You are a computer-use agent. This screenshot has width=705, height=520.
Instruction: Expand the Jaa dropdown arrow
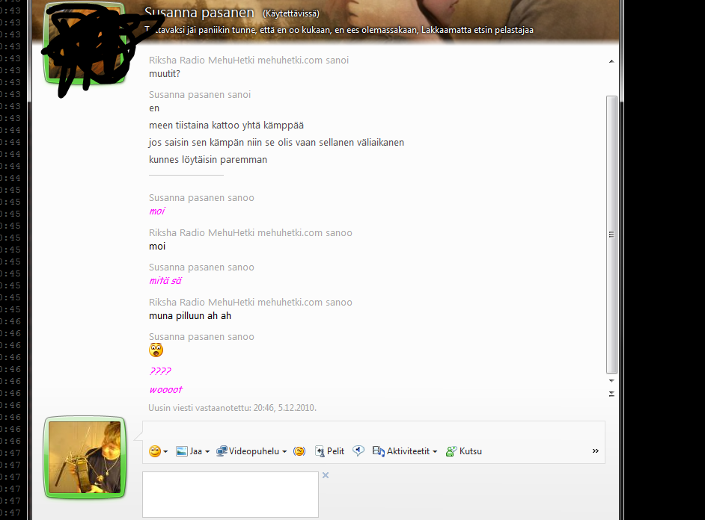click(x=207, y=452)
